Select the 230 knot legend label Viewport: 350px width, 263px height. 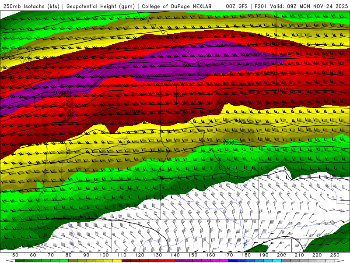(x=335, y=255)
